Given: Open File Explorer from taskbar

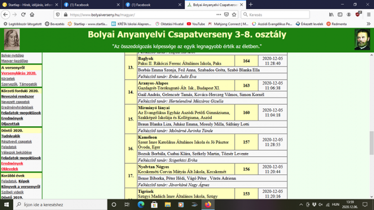Looking at the screenshot, I should coord(168,205).
